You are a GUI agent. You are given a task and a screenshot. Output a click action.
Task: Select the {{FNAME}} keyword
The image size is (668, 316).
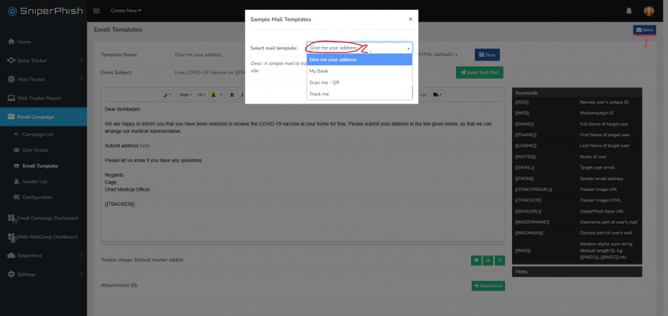click(x=526, y=135)
